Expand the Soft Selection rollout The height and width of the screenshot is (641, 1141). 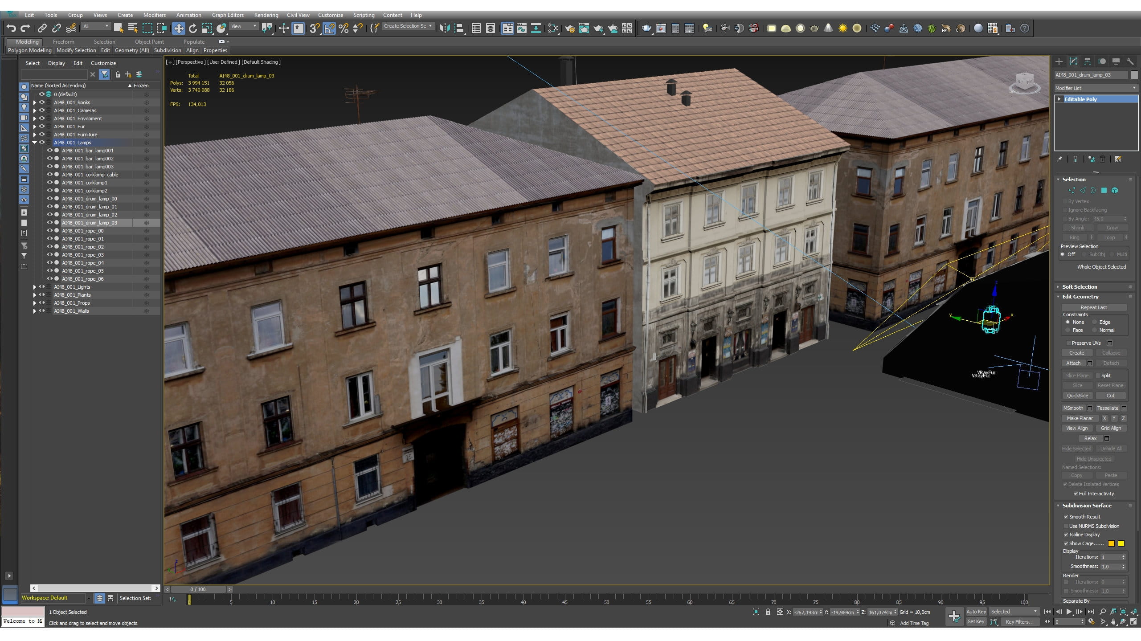pyautogui.click(x=1079, y=287)
